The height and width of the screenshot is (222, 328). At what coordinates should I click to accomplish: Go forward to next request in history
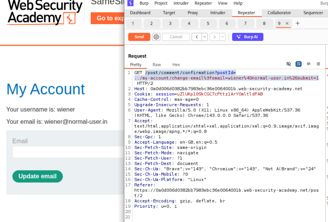tap(215, 37)
